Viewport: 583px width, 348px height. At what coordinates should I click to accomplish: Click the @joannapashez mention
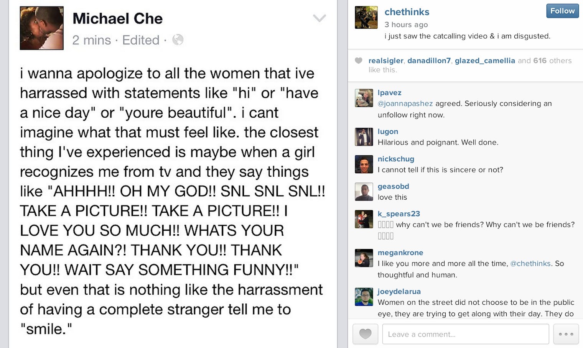pos(405,103)
